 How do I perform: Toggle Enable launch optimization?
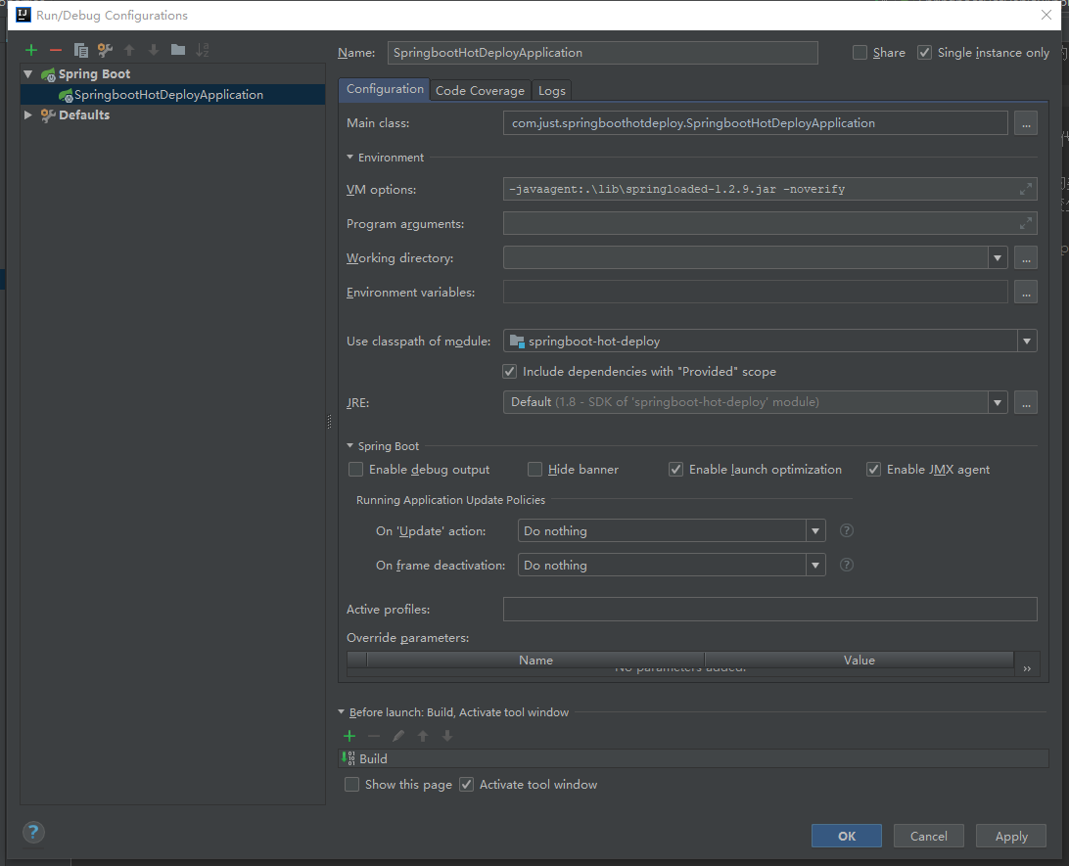point(675,470)
